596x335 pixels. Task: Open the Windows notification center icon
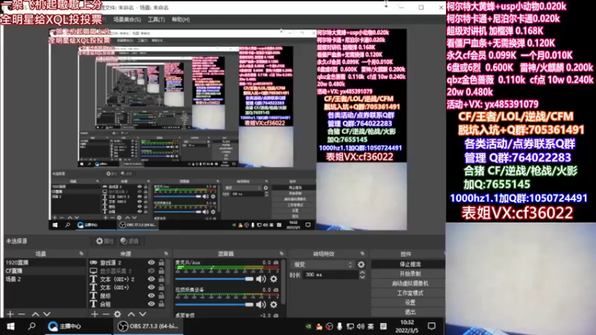click(x=431, y=326)
